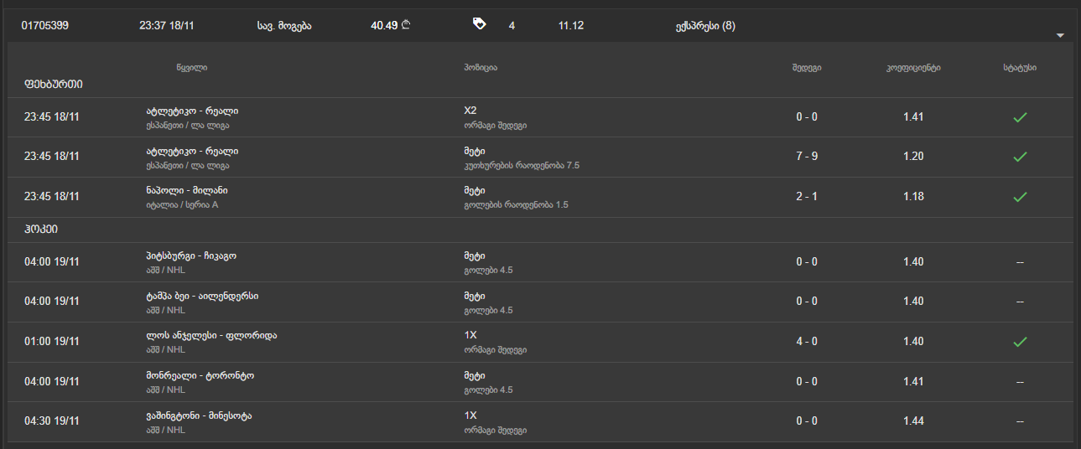1081x449 pixels.
Task: Open the ტამპა ბეი - აილენდერსი match
Action: (x=202, y=297)
